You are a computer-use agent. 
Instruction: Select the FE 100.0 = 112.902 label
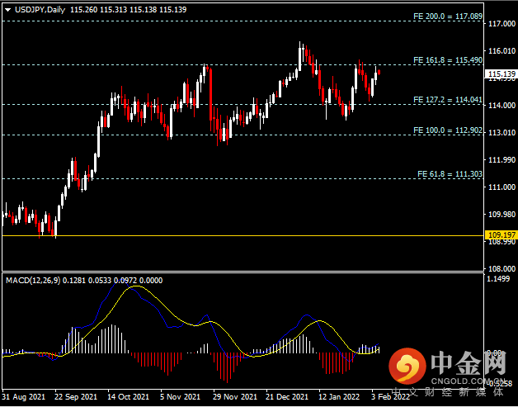[x=448, y=130]
